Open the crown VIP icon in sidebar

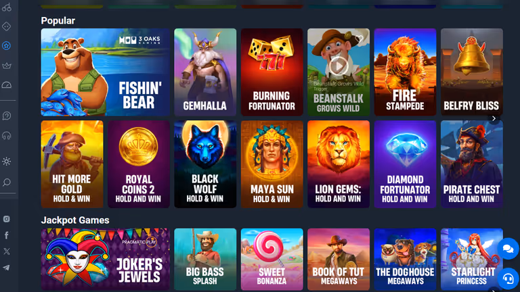7,66
